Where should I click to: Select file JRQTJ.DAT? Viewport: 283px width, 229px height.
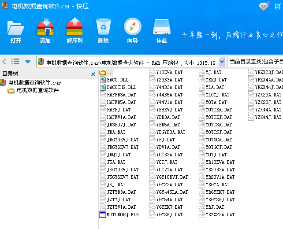pos(115,155)
